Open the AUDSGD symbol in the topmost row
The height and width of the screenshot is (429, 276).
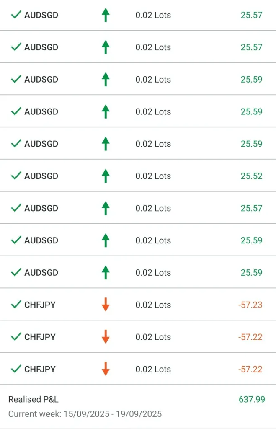coord(41,15)
